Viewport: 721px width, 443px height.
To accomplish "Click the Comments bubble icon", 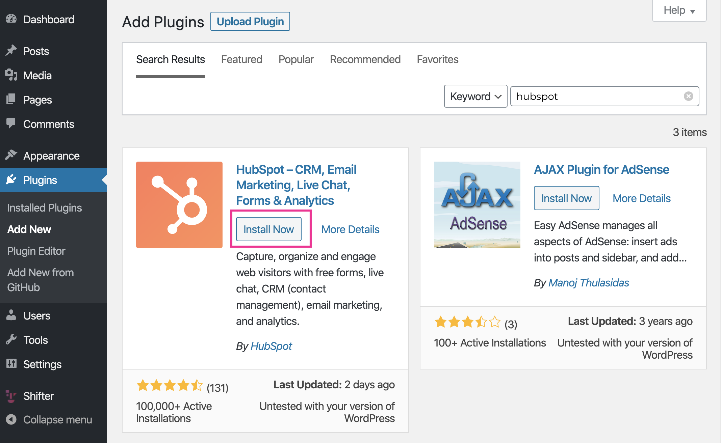I will tap(11, 123).
